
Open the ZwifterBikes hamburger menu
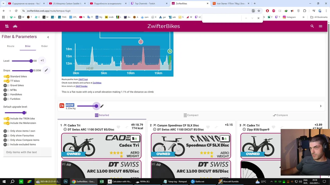tap(320, 26)
